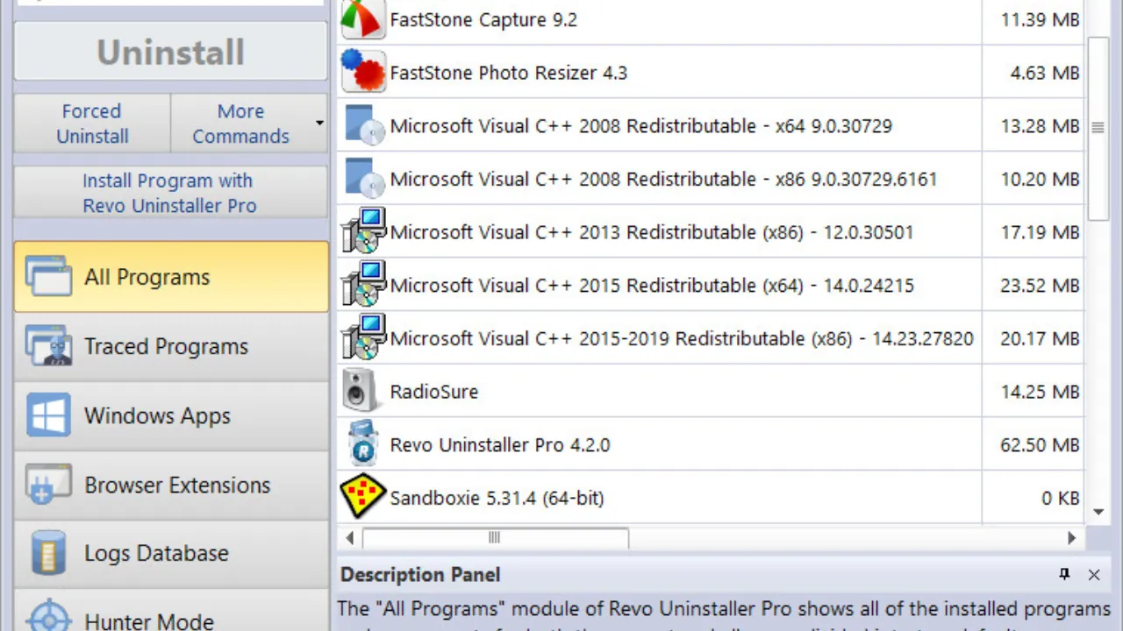1123x631 pixels.
Task: Open the Logs Database module
Action: [x=171, y=553]
